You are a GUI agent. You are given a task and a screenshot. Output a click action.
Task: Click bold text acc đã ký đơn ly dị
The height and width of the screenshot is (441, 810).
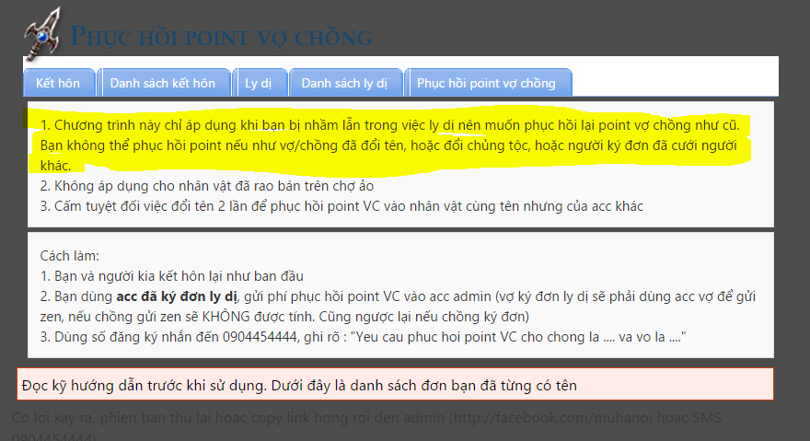(177, 296)
